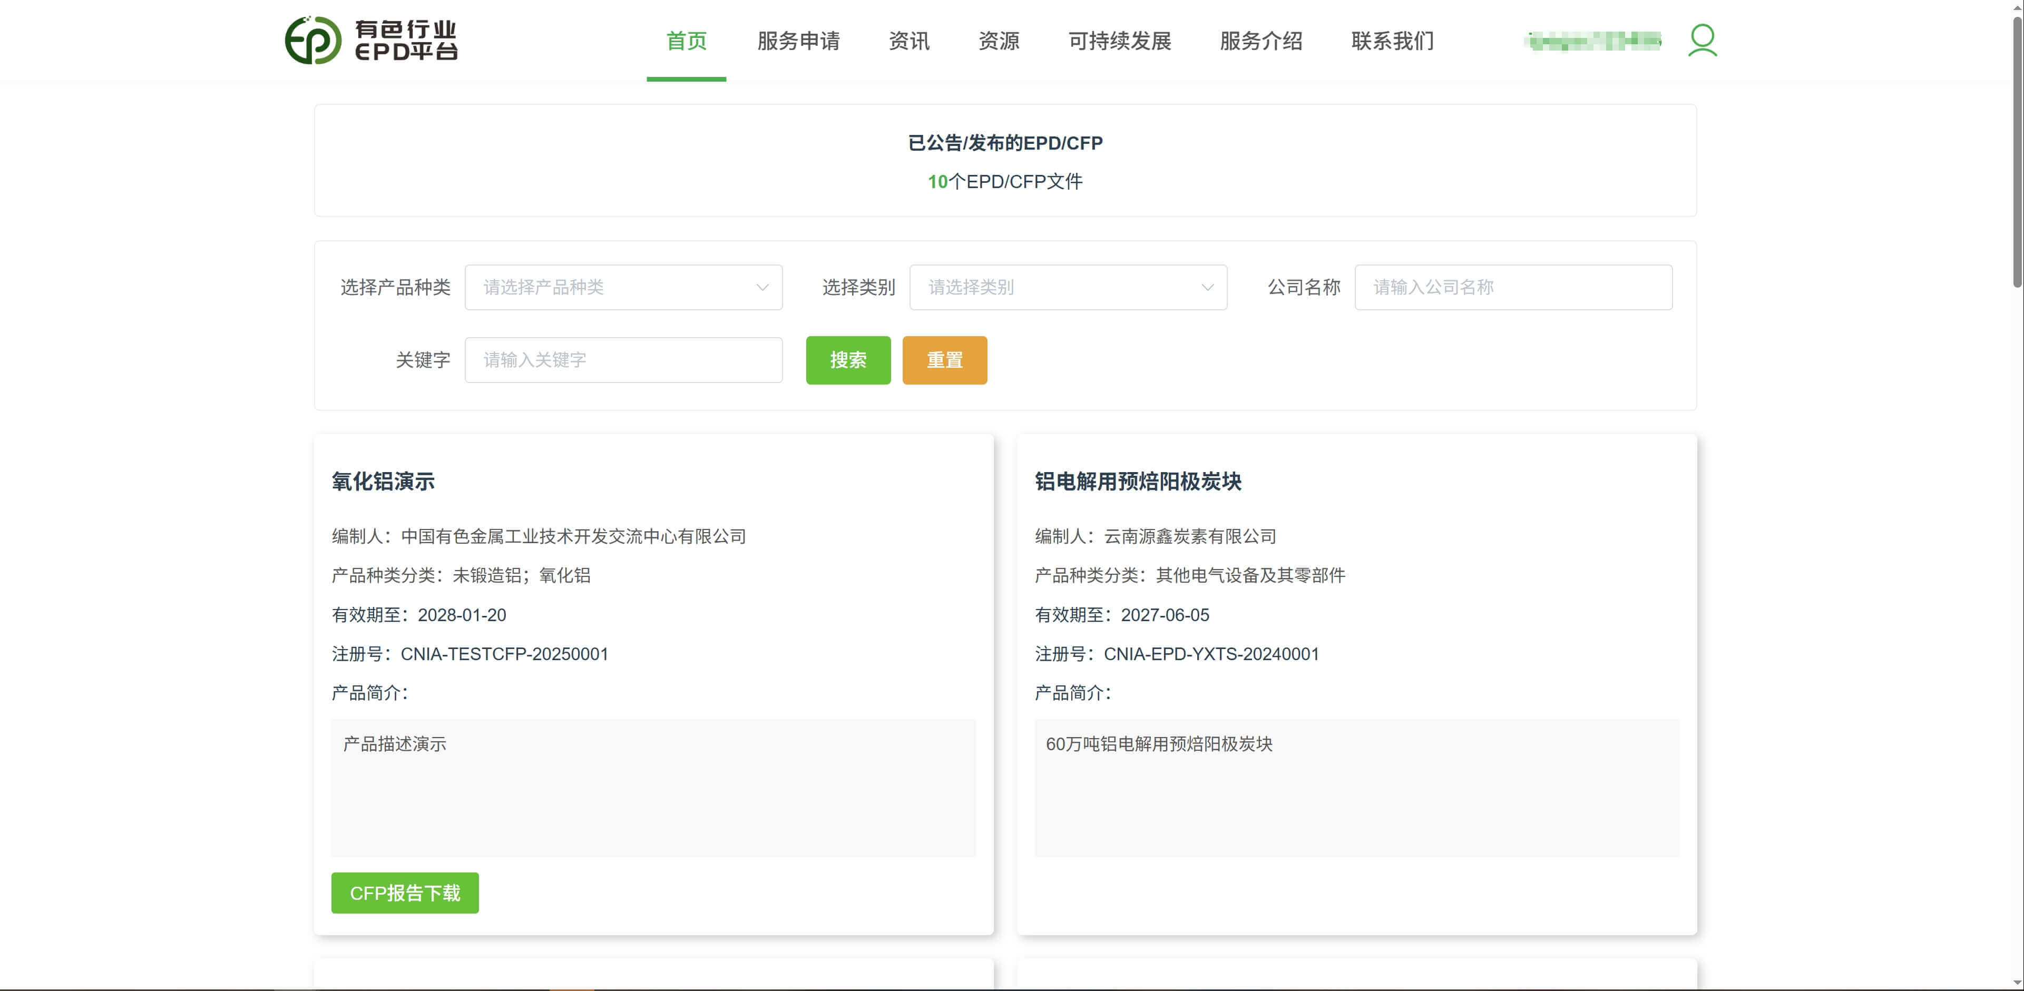This screenshot has width=2024, height=991.
Task: Click into the 关键字 input field
Action: coord(622,360)
